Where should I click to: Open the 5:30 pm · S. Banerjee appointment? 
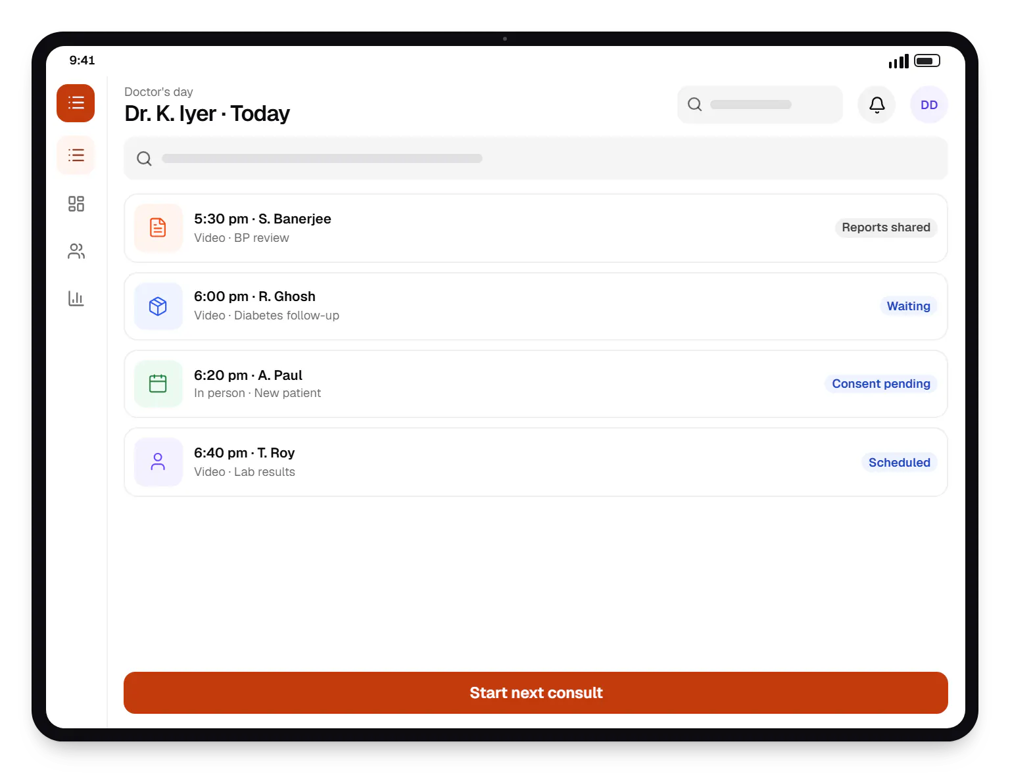[536, 228]
